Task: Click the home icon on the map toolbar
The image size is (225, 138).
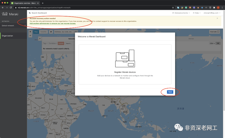Action: [51, 32]
